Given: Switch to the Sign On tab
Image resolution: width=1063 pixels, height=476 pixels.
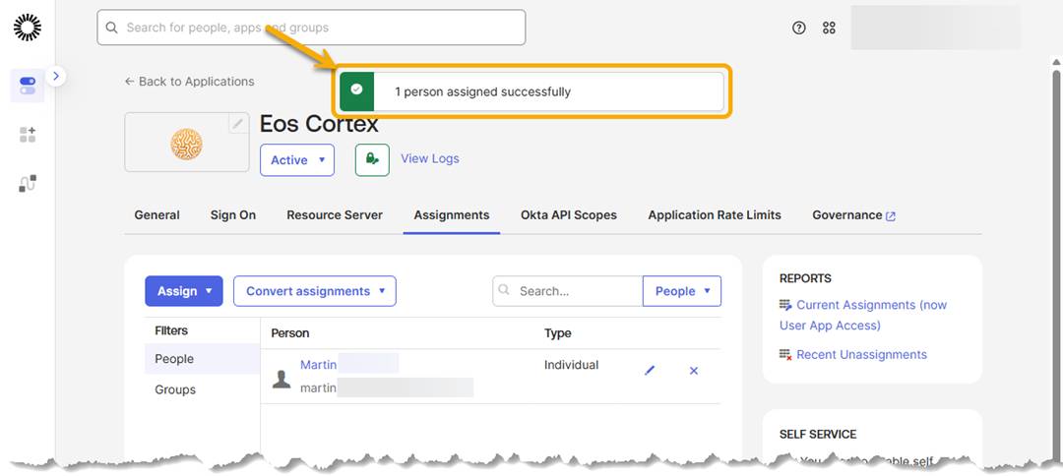Looking at the screenshot, I should click(x=233, y=215).
